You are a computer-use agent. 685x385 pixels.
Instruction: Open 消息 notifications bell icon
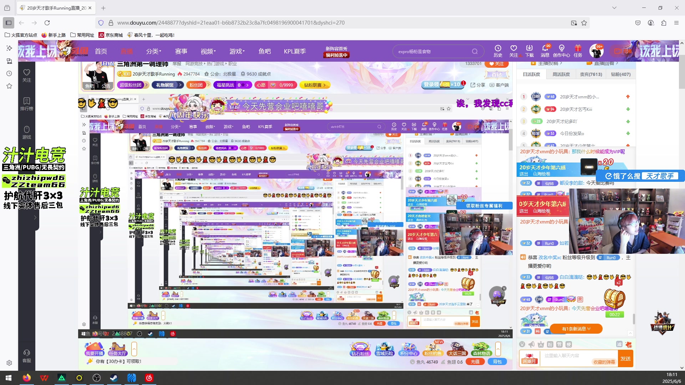coord(545,51)
